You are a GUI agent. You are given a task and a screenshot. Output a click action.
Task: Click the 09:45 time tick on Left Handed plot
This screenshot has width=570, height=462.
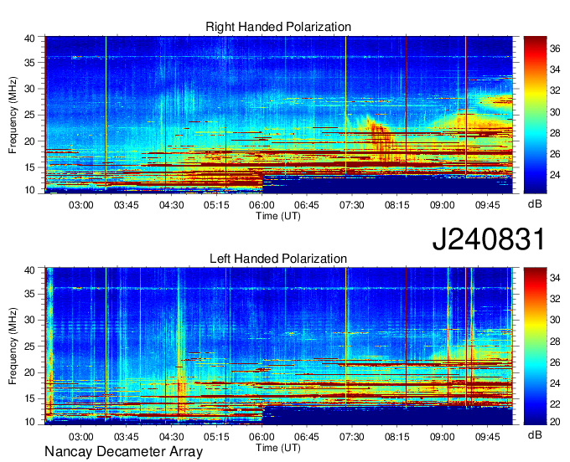click(x=488, y=437)
